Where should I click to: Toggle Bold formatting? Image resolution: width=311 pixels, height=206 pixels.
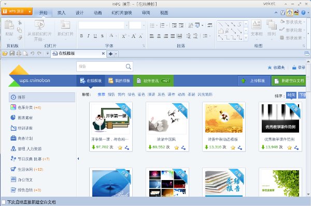(81, 36)
